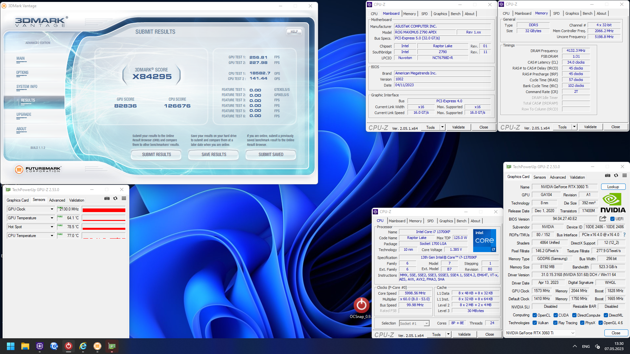
Task: Click the 3DMark Vantage title bar icon
Action: pos(4,6)
